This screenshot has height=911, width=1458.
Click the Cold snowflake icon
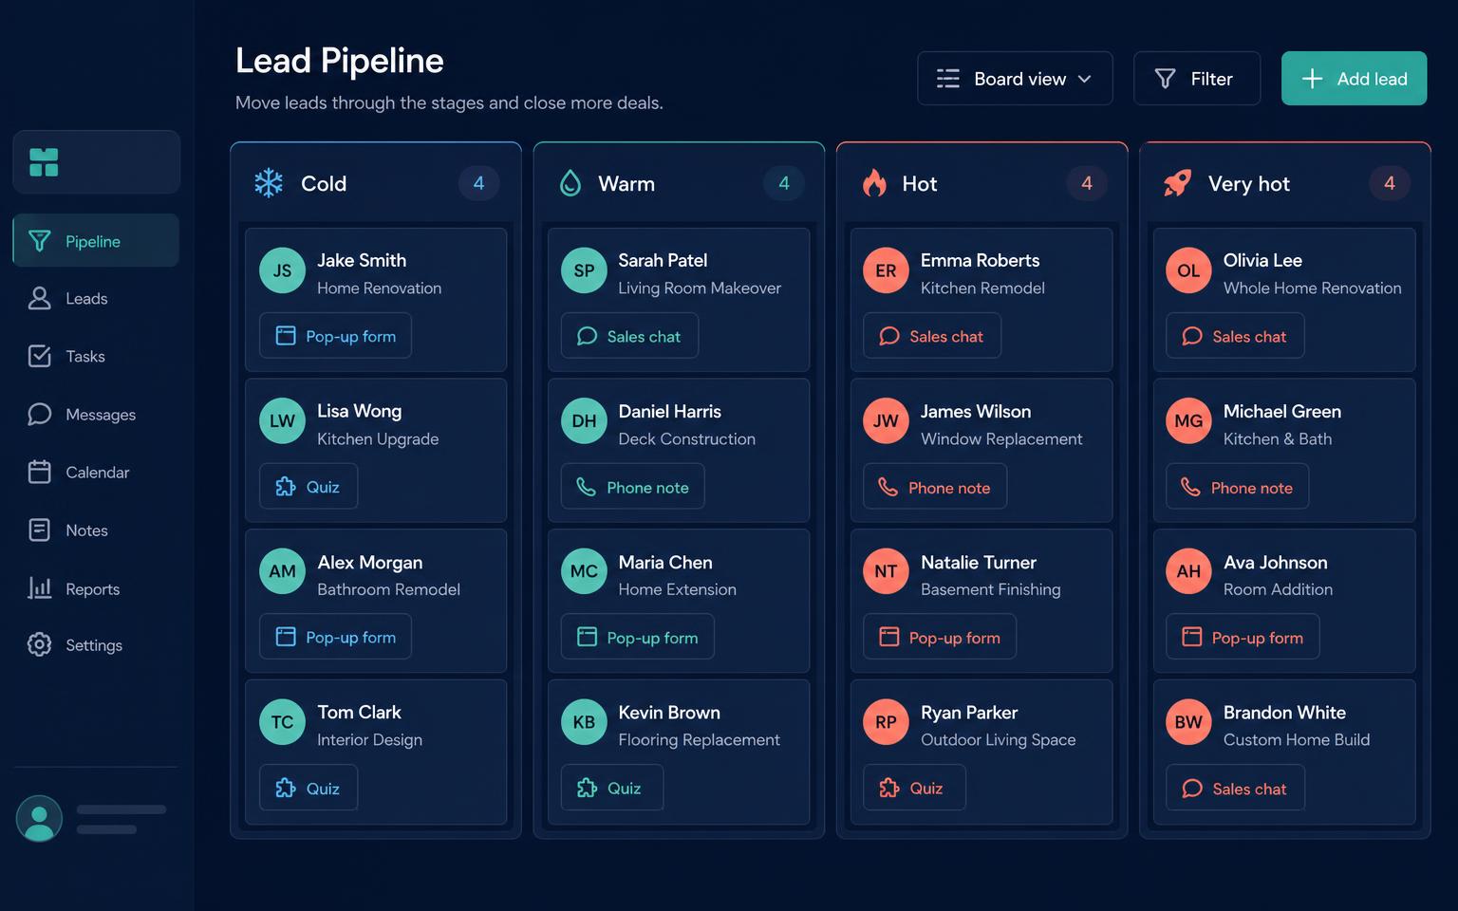coord(269,183)
